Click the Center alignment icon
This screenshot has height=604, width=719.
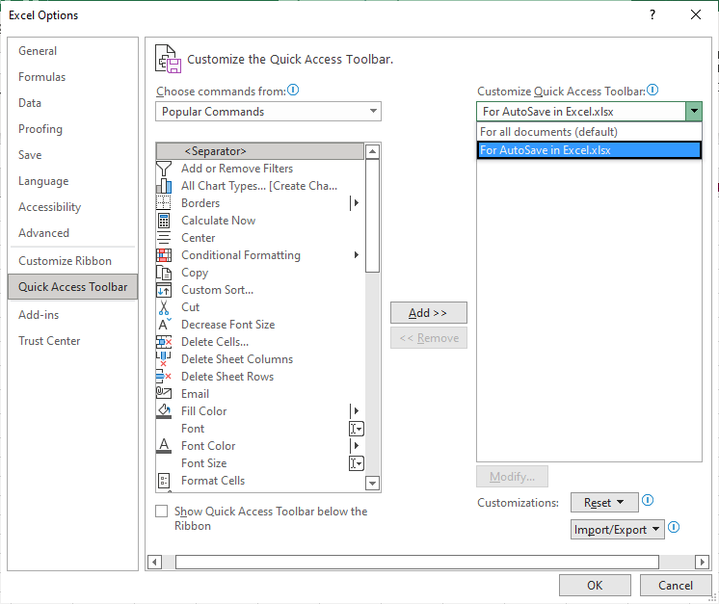(x=164, y=238)
